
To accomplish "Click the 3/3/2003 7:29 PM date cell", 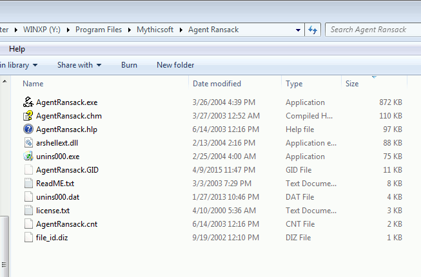I will [222, 184].
